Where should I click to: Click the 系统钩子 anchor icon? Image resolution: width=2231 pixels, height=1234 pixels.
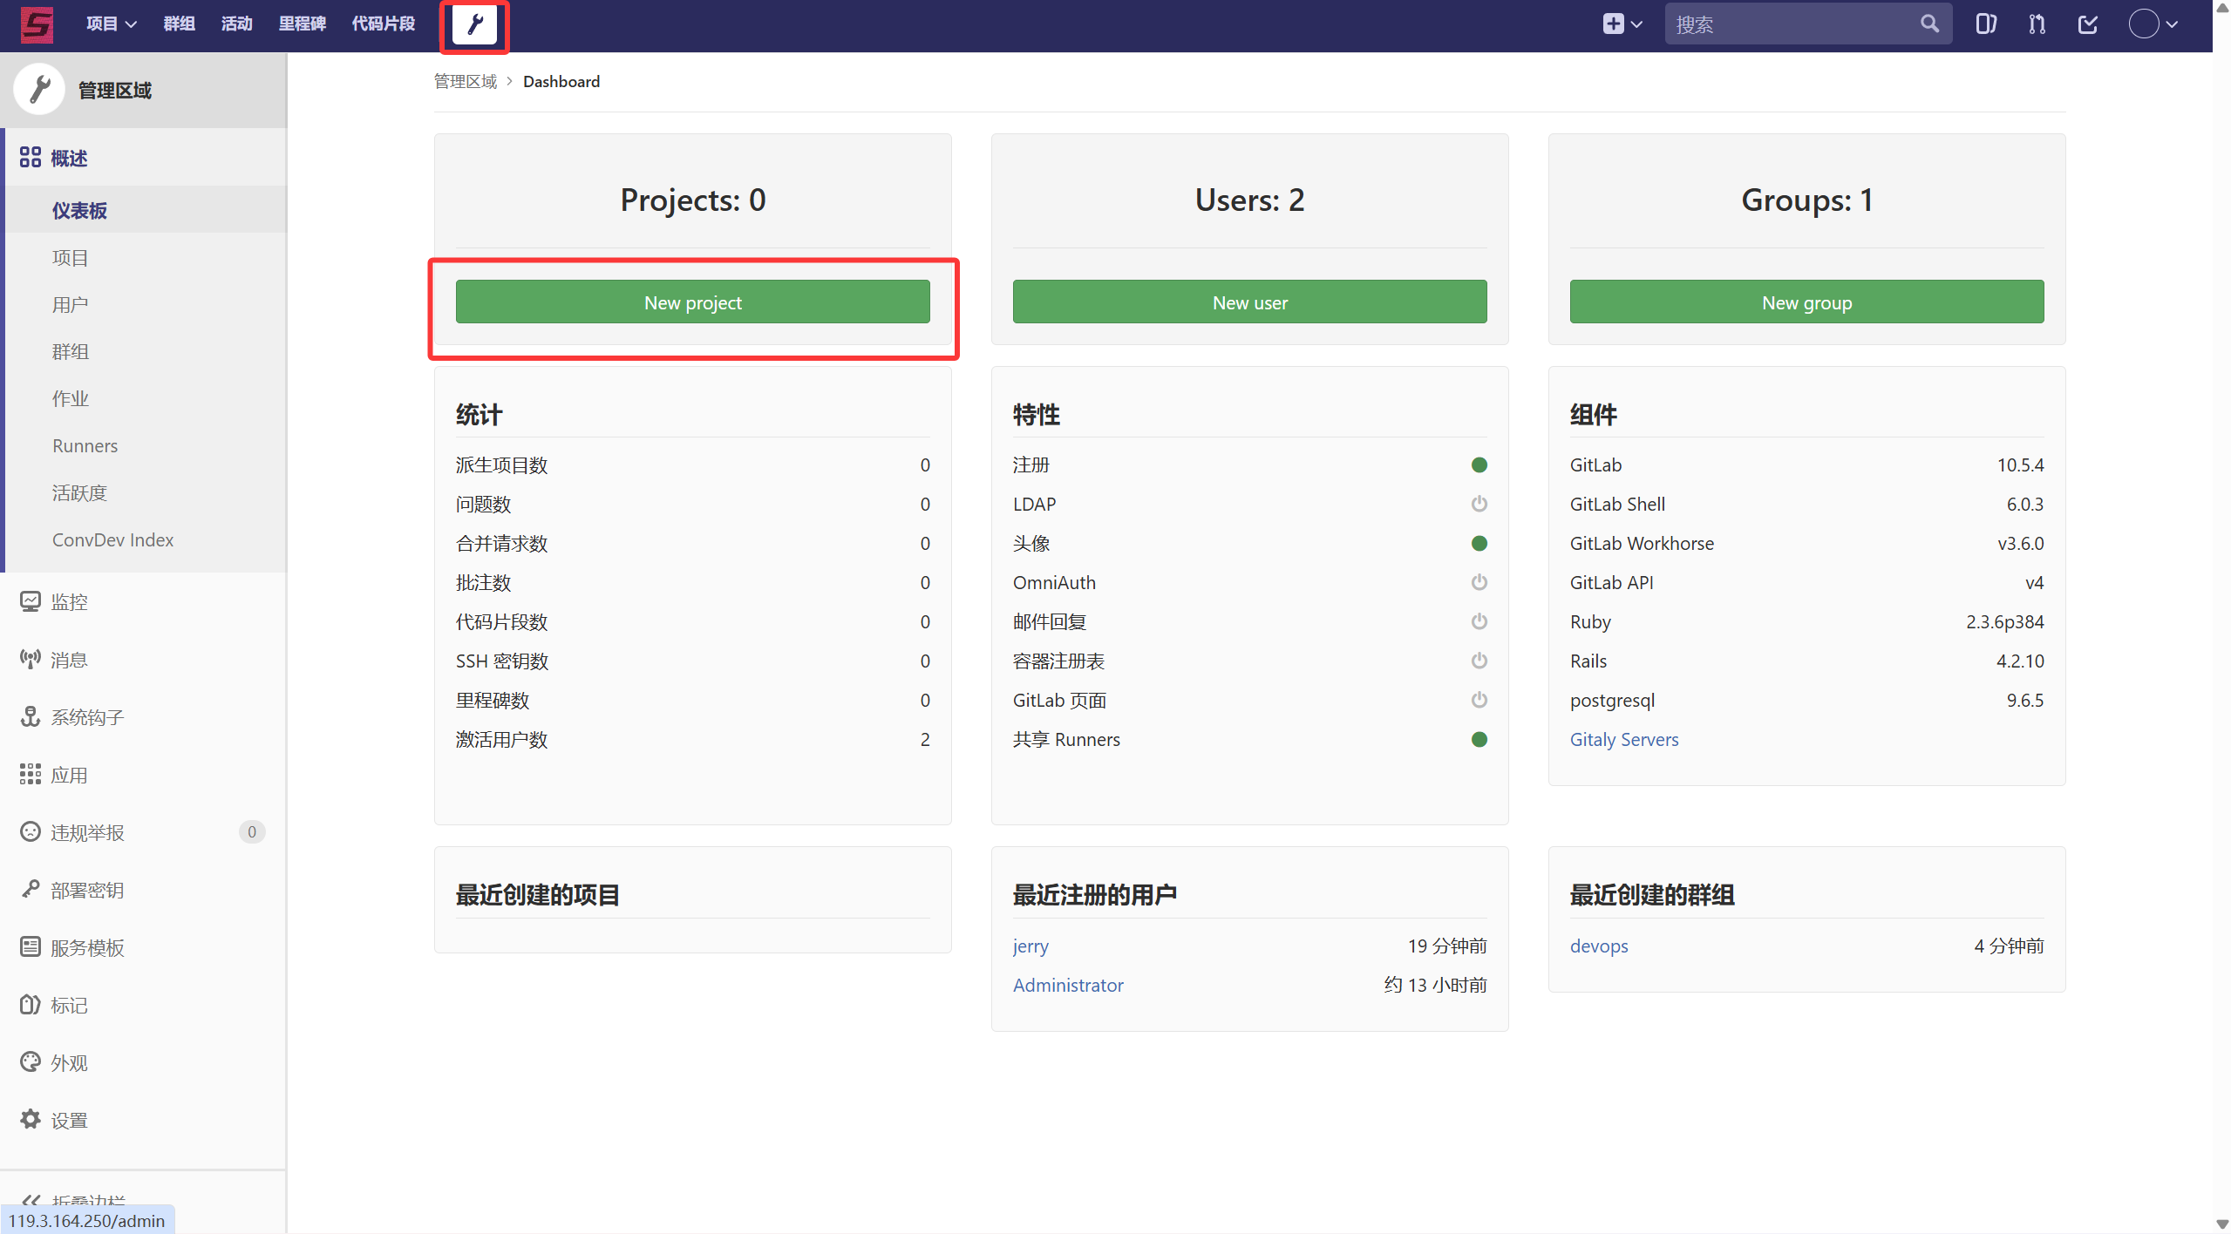tap(31, 716)
